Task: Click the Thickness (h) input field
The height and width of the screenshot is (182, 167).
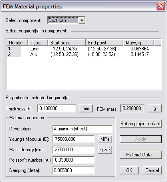Action: [x=56, y=108]
